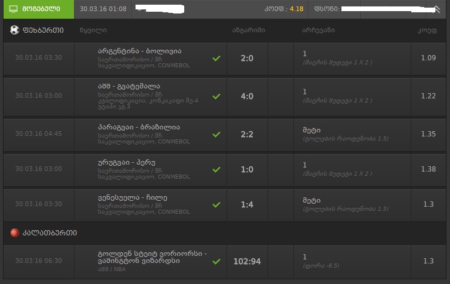Click the bet timestamp 30.03.16 01:08
This screenshot has height=284, width=450.
[103, 9]
